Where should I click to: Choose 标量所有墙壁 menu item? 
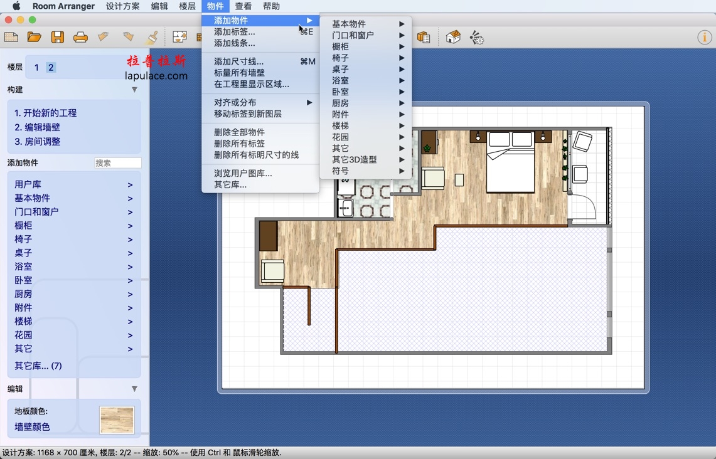click(260, 73)
